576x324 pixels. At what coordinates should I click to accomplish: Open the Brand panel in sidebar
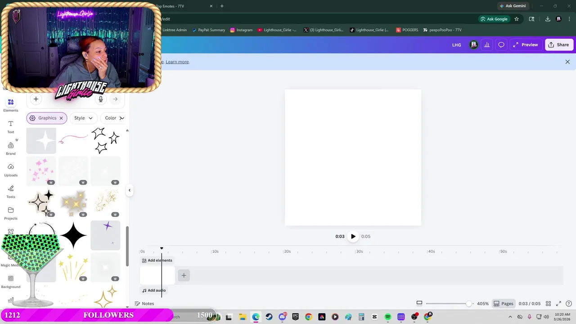pos(11,148)
